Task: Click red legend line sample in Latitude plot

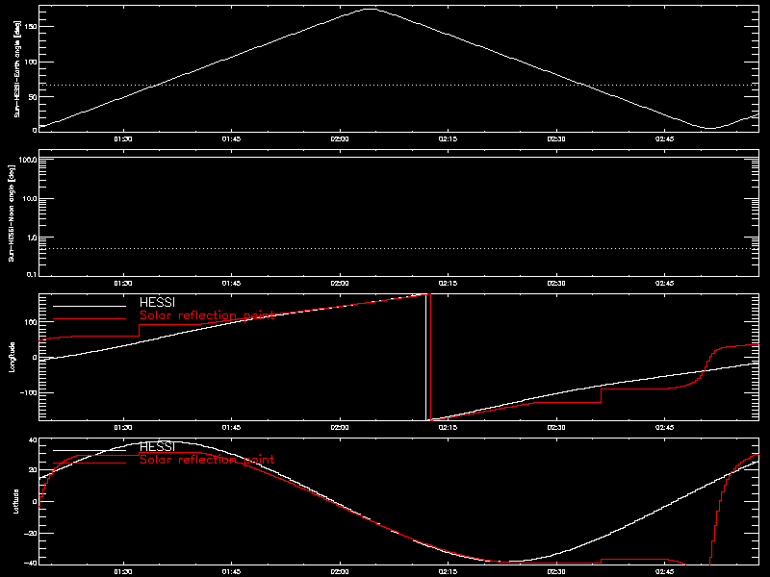Action: pos(90,464)
